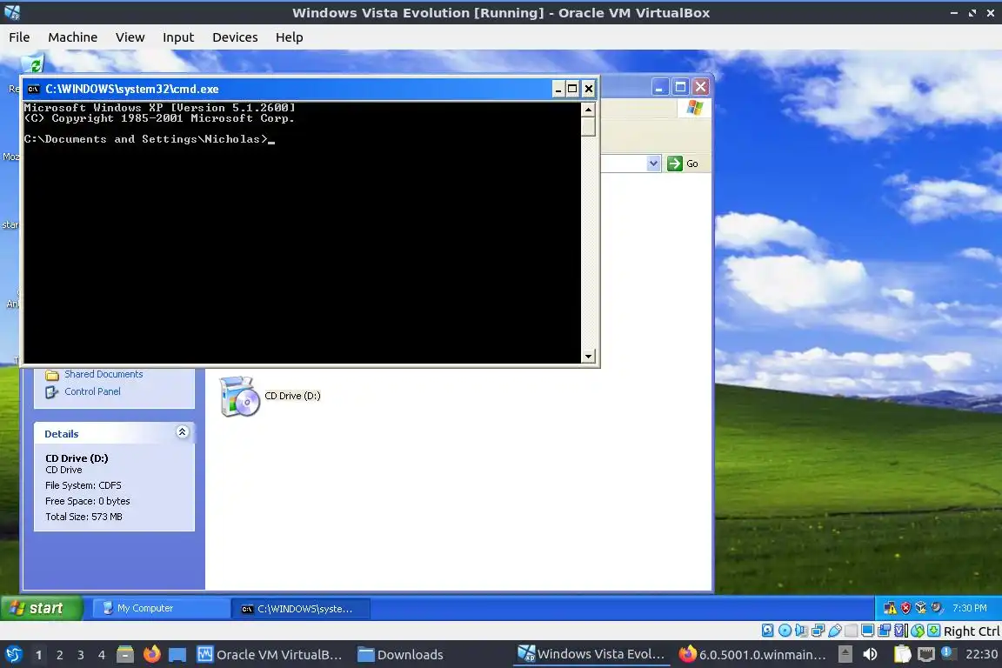Click the optical disk status indicator
The width and height of the screenshot is (1002, 668).
click(x=785, y=631)
